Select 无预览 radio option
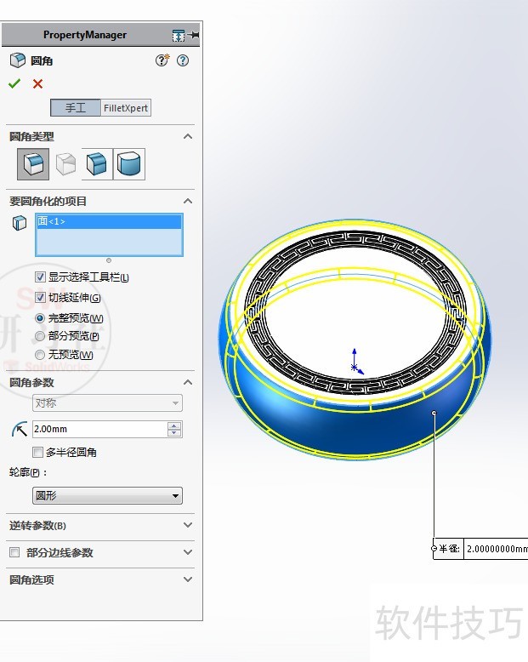 [40, 355]
